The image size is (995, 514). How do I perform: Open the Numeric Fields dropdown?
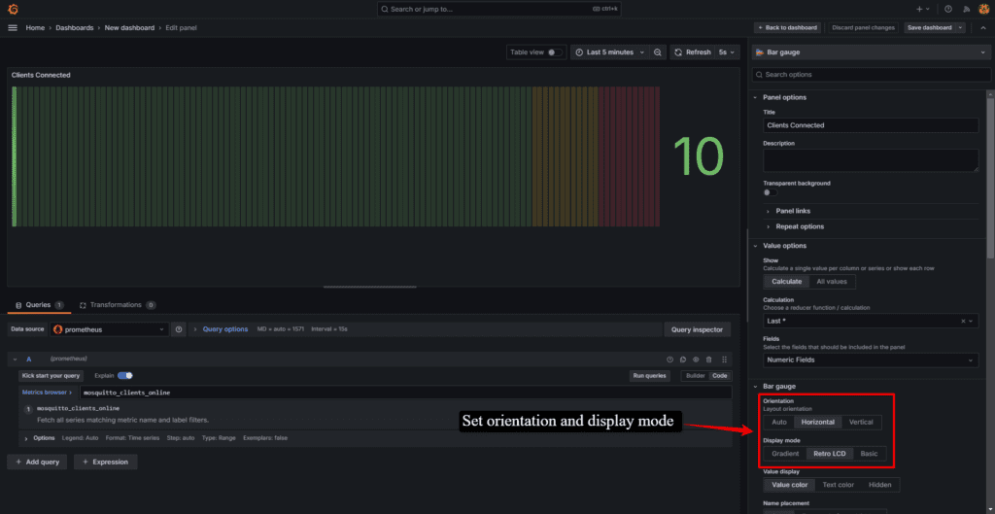[871, 360]
